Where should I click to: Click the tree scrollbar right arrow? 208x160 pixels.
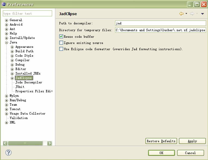click(x=50, y=143)
